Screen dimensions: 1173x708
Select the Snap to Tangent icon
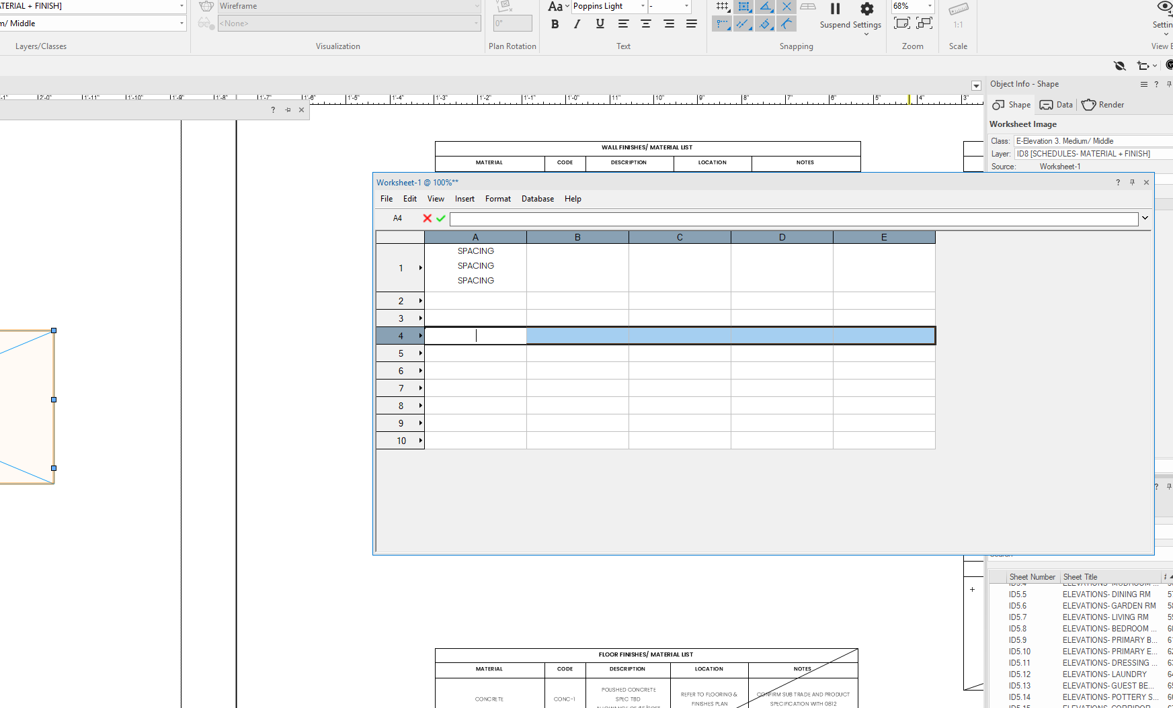pyautogui.click(x=787, y=24)
